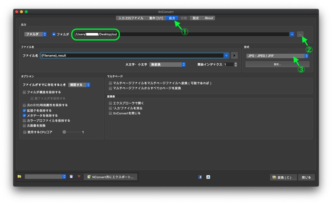The width and height of the screenshot is (332, 204).
Task: Open the About tab
Action: [209, 18]
